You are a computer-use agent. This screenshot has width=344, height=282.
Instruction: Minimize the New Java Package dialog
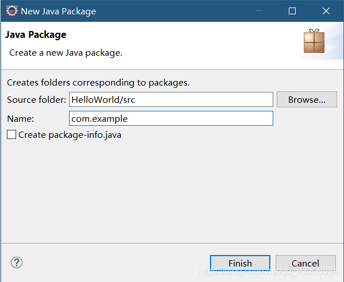(259, 11)
